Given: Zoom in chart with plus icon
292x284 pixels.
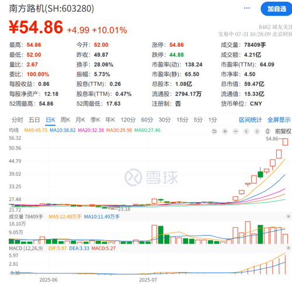Looking at the screenshot, I should (x=225, y=131).
